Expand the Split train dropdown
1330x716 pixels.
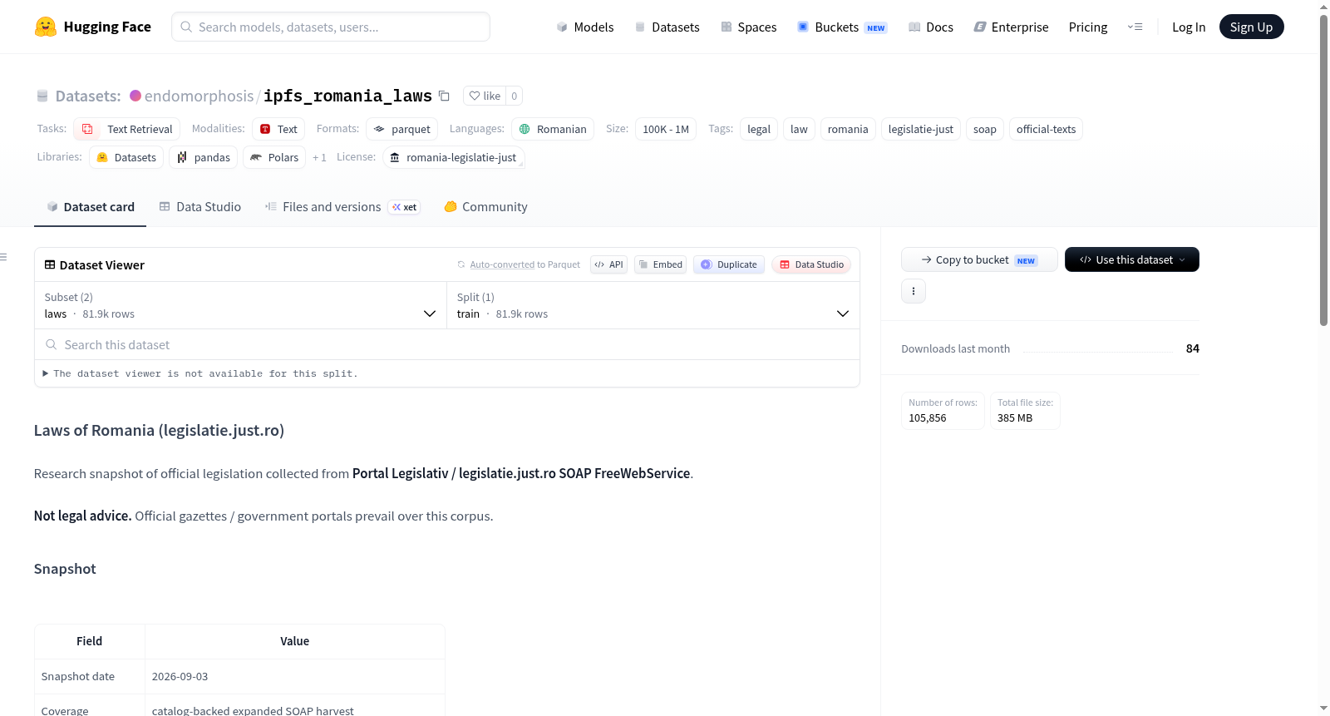[653, 305]
